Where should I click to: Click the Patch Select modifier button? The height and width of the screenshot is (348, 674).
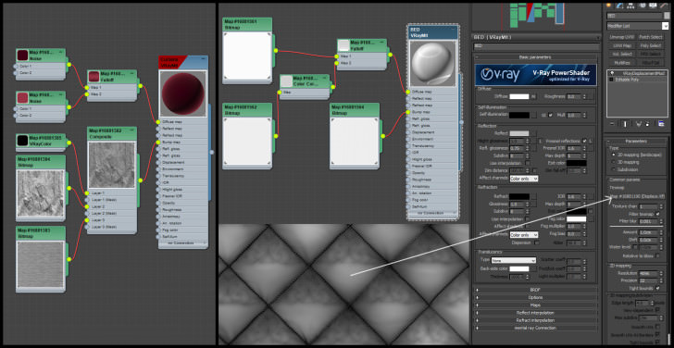pos(650,37)
